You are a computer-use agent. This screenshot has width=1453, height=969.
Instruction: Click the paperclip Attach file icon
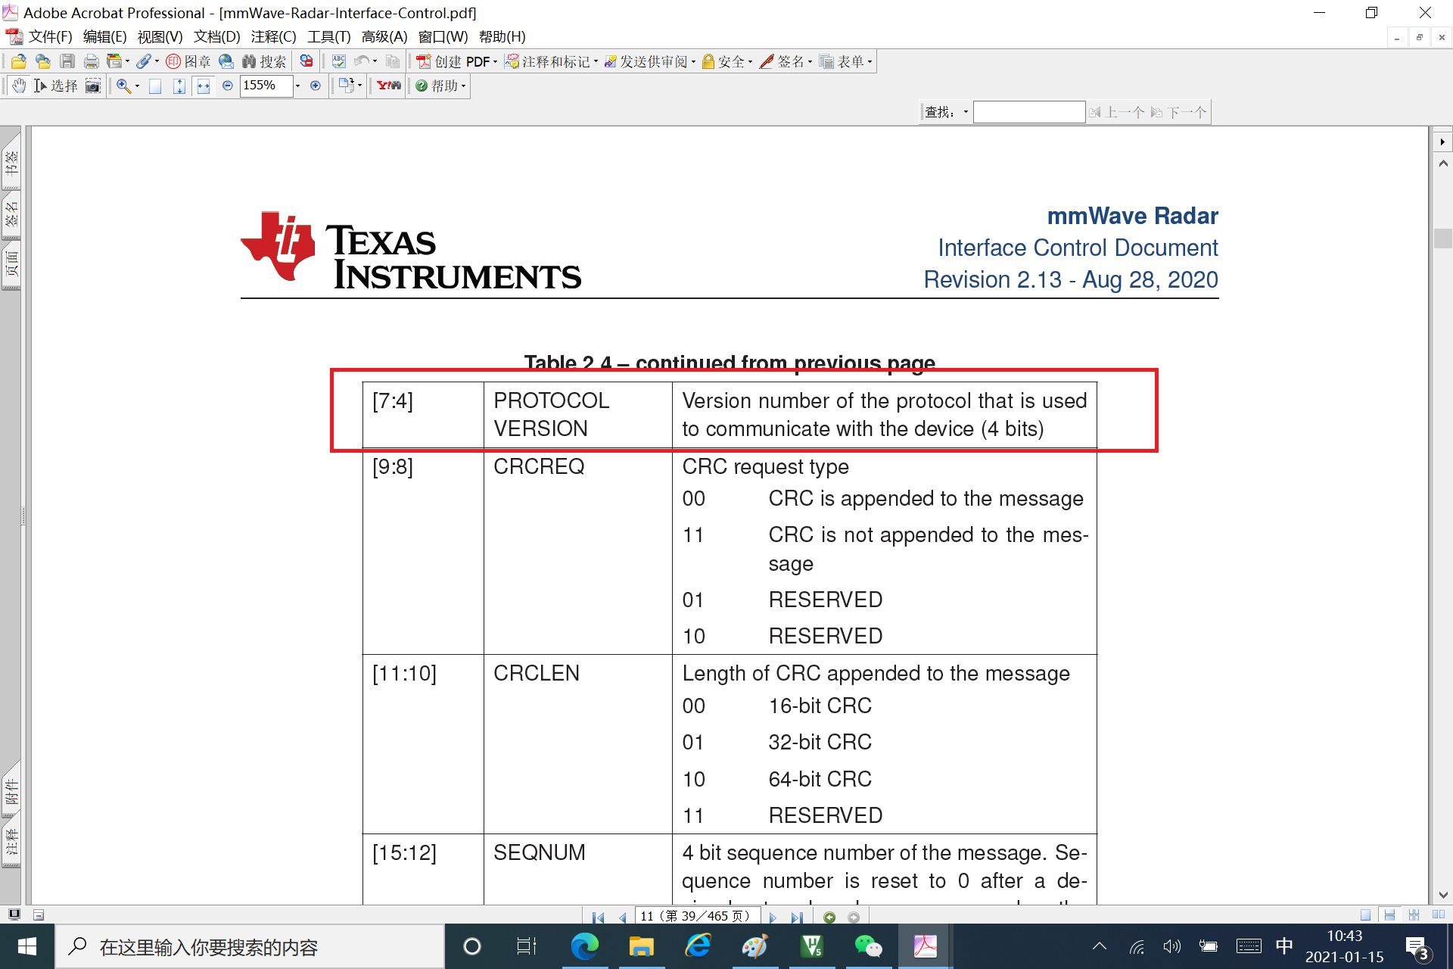pos(144,61)
